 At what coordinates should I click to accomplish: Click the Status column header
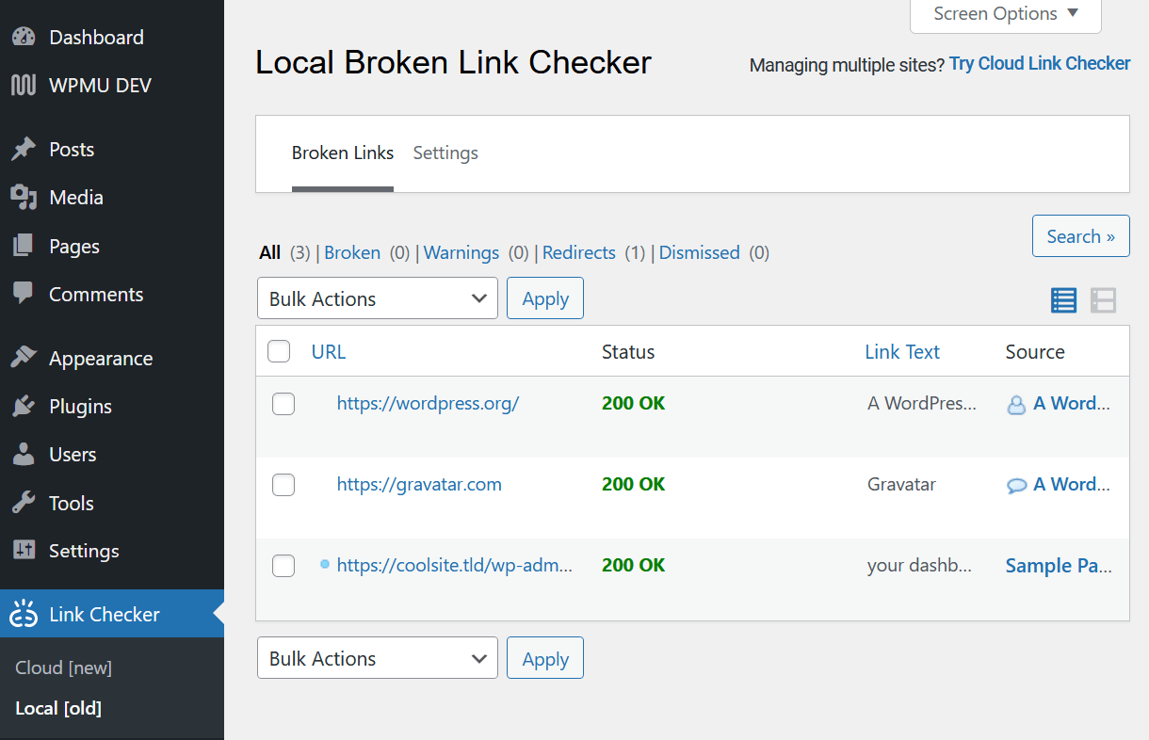[x=628, y=352]
